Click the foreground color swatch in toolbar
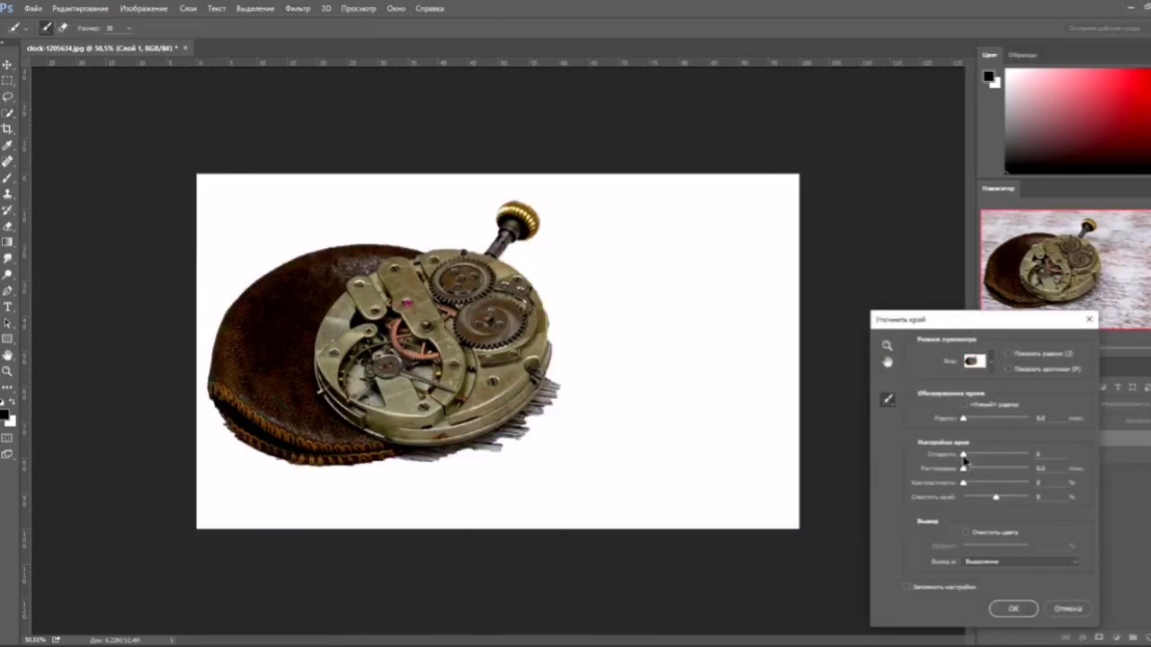The width and height of the screenshot is (1151, 647). tap(4, 415)
